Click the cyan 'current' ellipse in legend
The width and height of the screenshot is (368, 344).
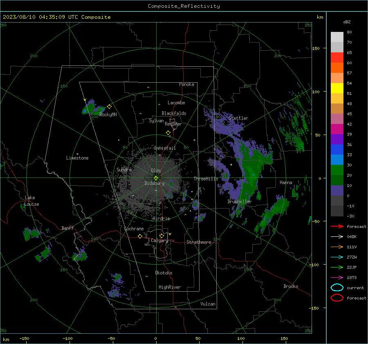pyautogui.click(x=337, y=288)
